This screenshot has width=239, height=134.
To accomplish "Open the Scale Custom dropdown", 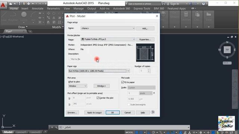I will coord(142,88).
